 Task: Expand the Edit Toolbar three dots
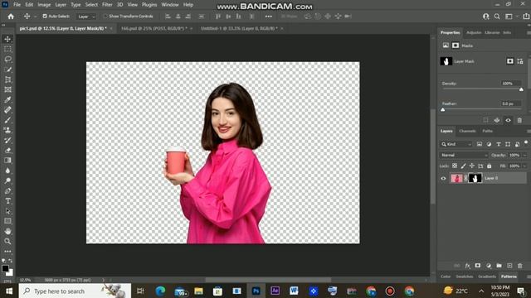click(7, 252)
